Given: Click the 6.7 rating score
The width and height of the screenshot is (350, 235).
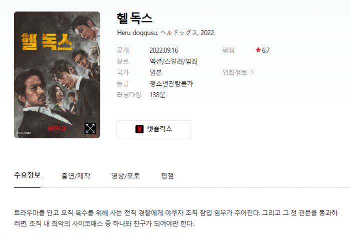Looking at the screenshot, I should [x=265, y=50].
